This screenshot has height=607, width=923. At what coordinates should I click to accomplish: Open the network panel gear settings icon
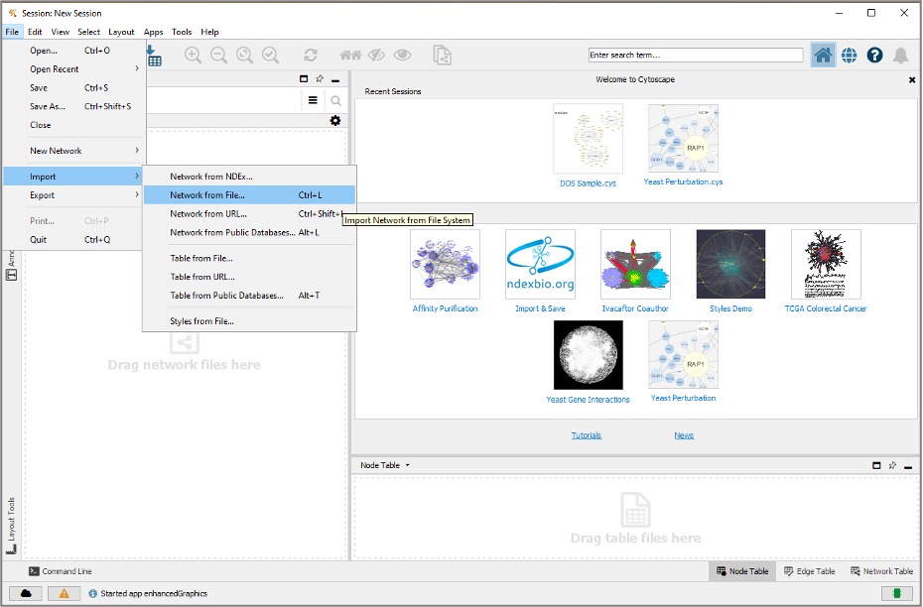334,121
